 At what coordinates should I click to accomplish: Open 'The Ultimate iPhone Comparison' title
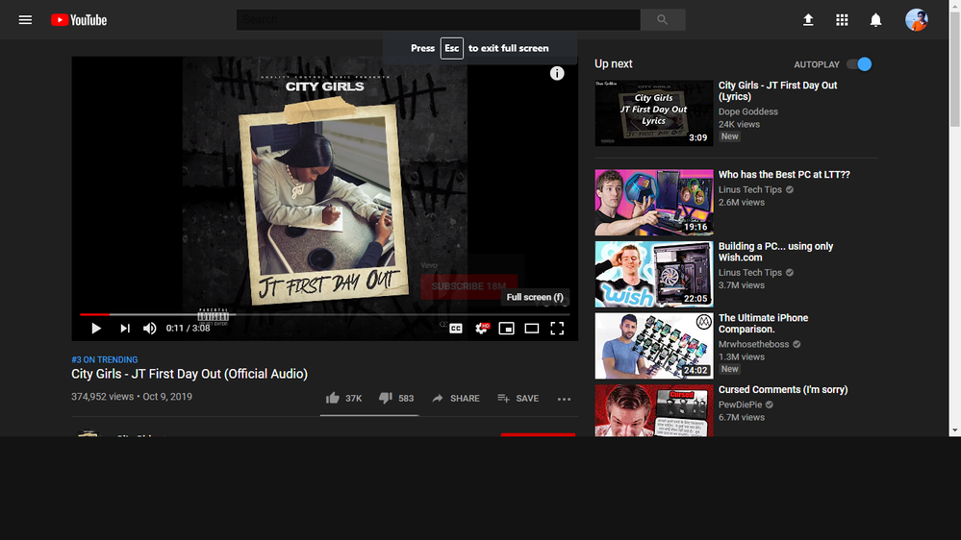763,323
